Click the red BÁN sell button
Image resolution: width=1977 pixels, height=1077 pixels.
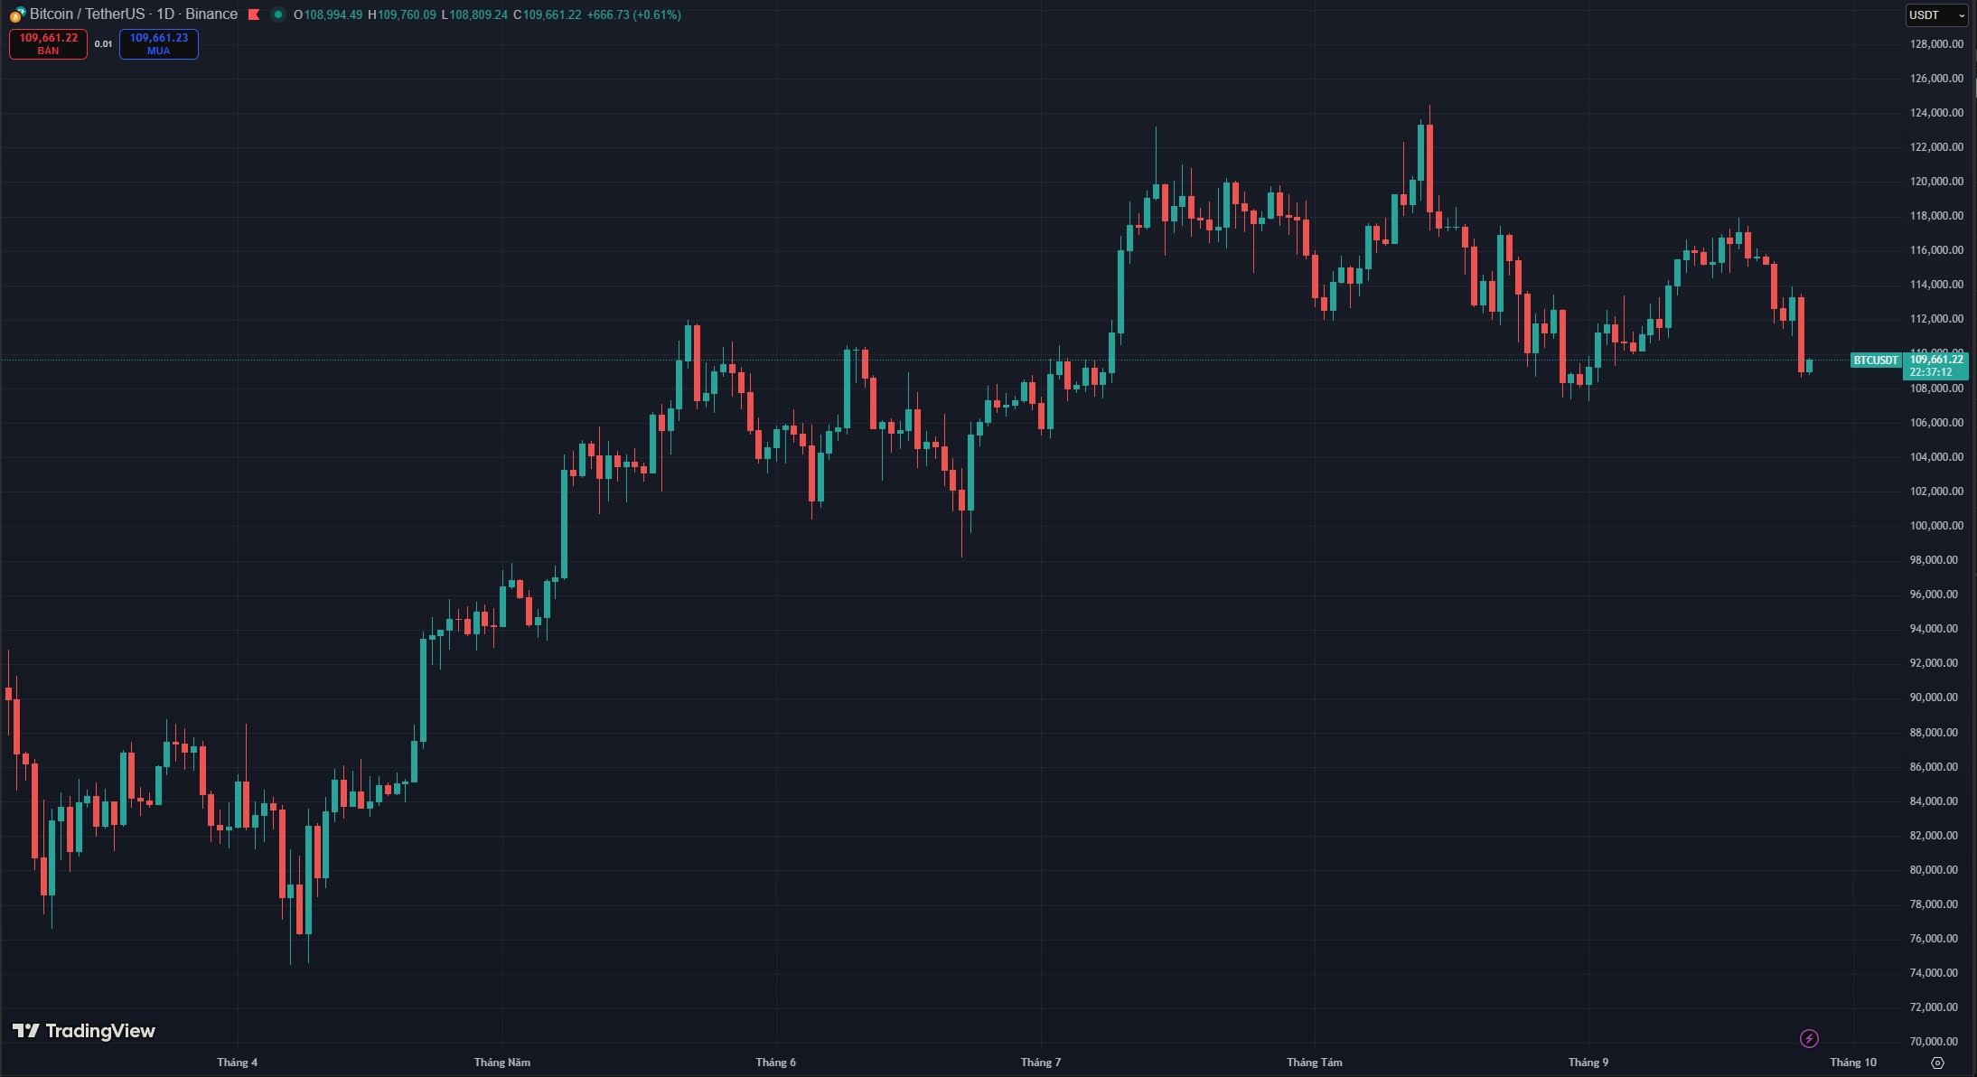49,43
